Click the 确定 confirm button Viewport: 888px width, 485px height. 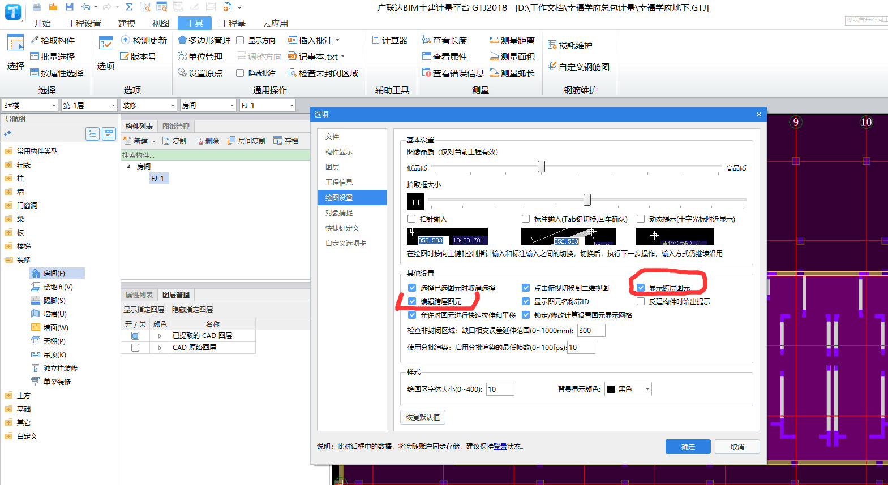[x=688, y=447]
